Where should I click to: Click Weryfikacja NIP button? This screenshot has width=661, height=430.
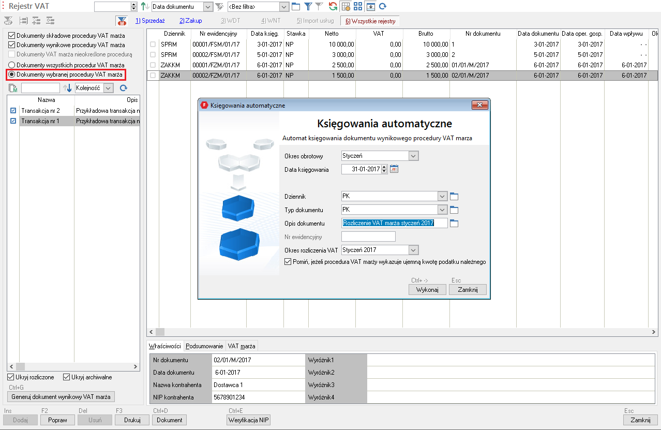(x=249, y=420)
